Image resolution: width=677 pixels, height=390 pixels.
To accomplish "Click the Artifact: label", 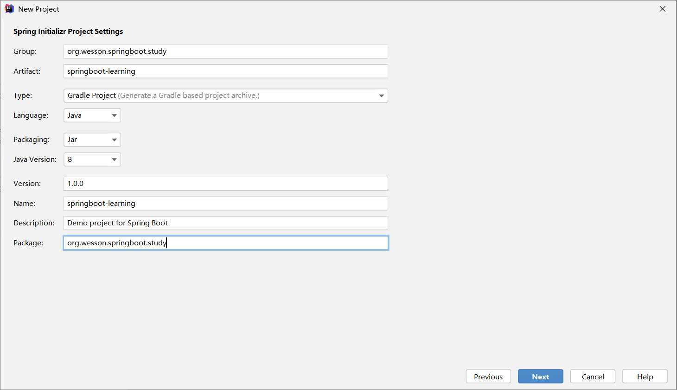I will pyautogui.click(x=27, y=71).
